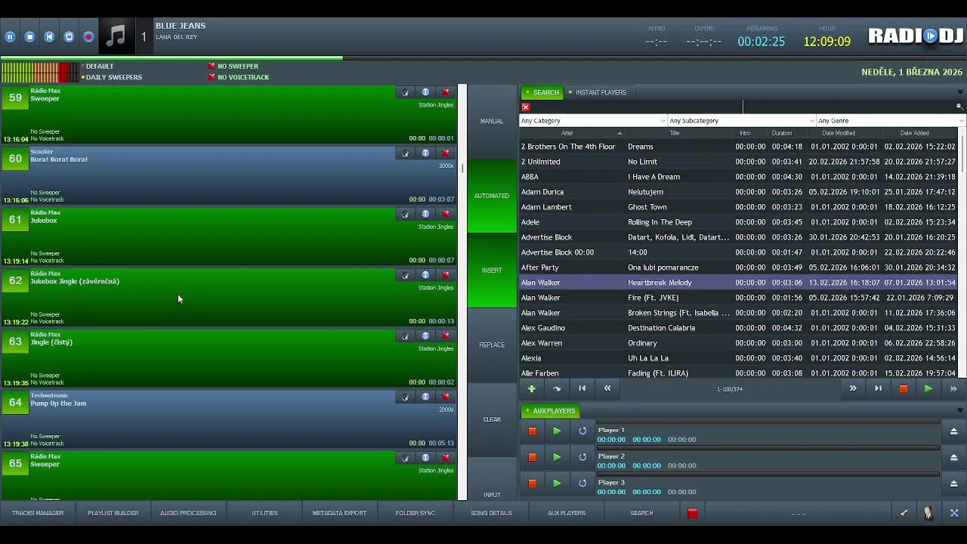This screenshot has height=544, width=967.
Task: Select the DEFAULT rotation
Action: point(97,66)
